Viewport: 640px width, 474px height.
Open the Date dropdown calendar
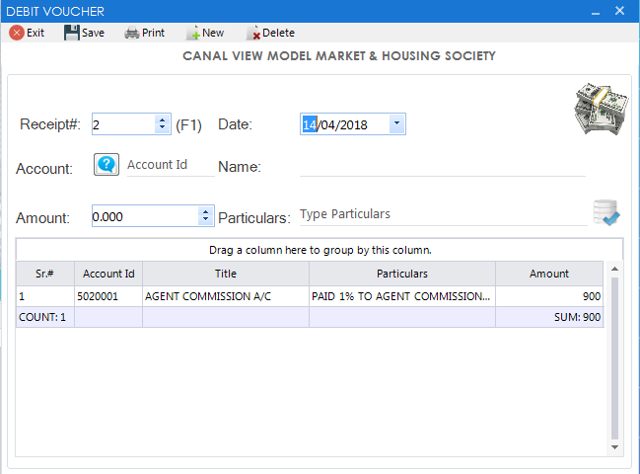click(395, 124)
